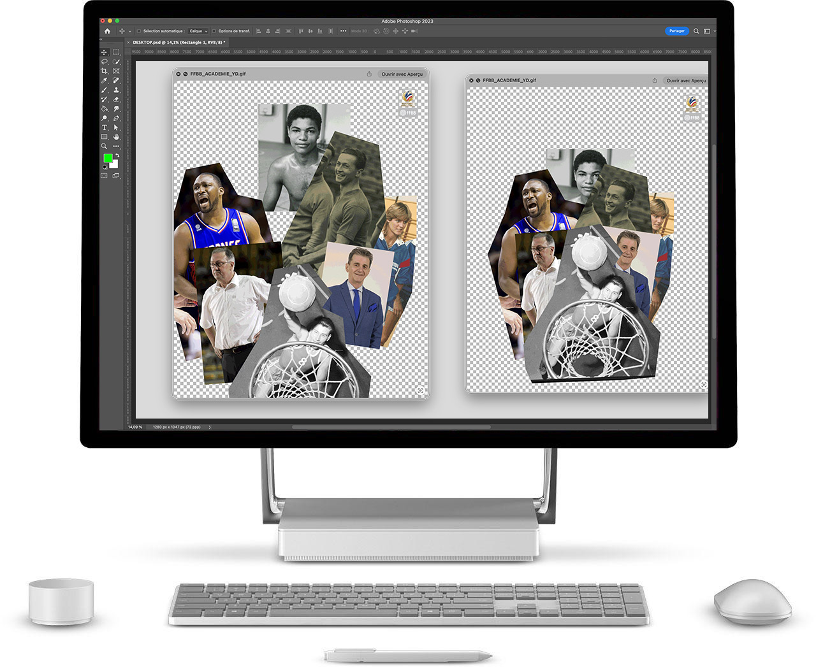The image size is (816, 667).
Task: Click the green foreground color swatch
Action: (108, 158)
